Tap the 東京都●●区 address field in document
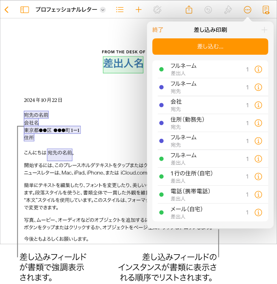 [52, 130]
